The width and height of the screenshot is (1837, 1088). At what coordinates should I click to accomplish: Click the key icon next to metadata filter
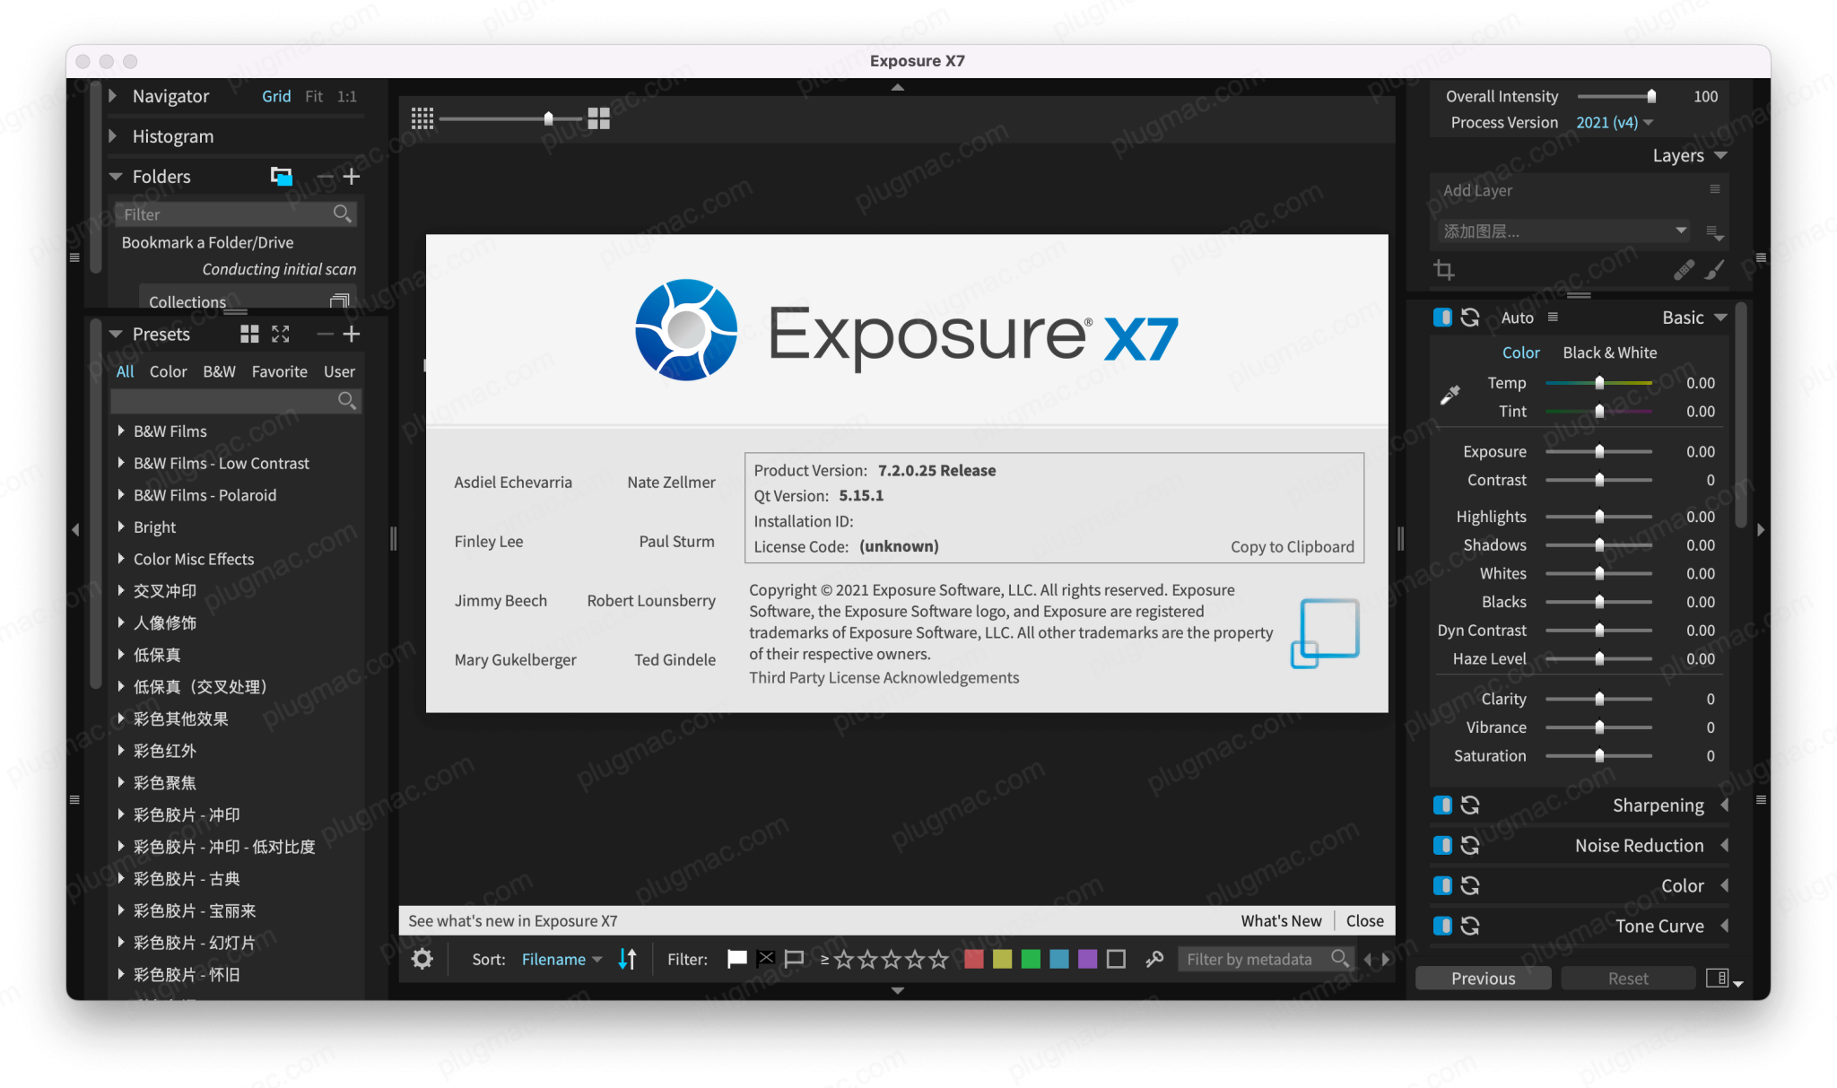click(1154, 959)
